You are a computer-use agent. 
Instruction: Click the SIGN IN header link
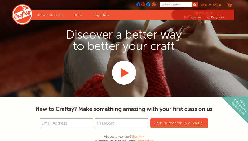(x=217, y=5)
